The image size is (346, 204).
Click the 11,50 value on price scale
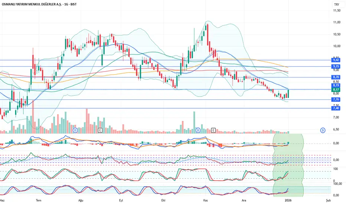point(336,11)
